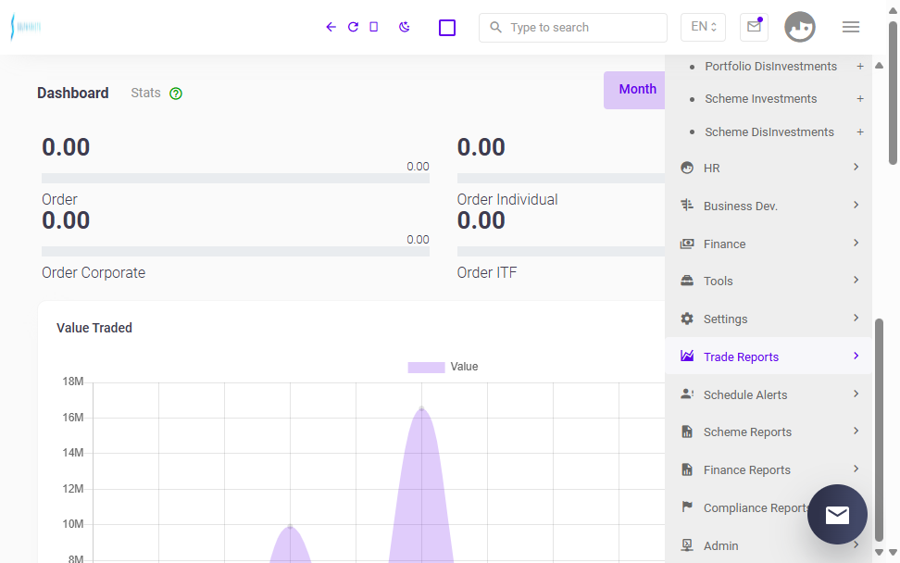Expand the Finance Reports chevron
Screen dimensions: 900x563
pos(856,469)
